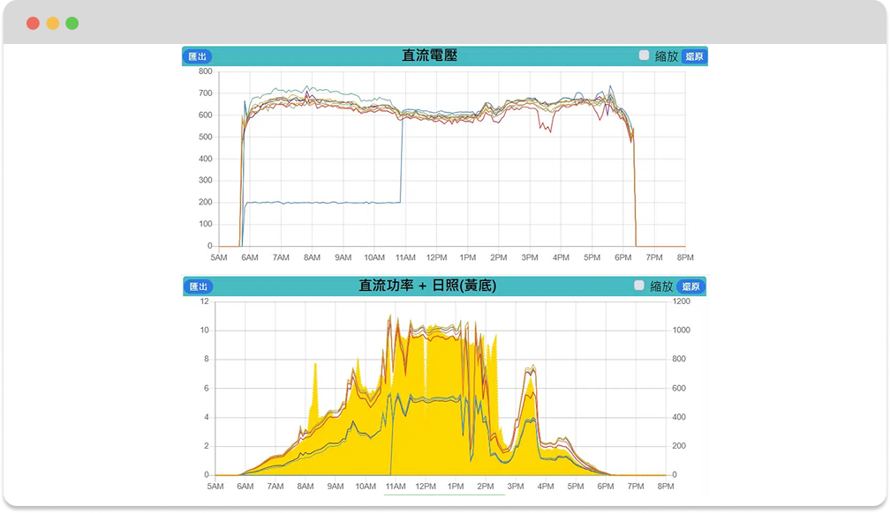Click the 8PM label on the voltage chart axis
The height and width of the screenshot is (513, 890).
[684, 257]
